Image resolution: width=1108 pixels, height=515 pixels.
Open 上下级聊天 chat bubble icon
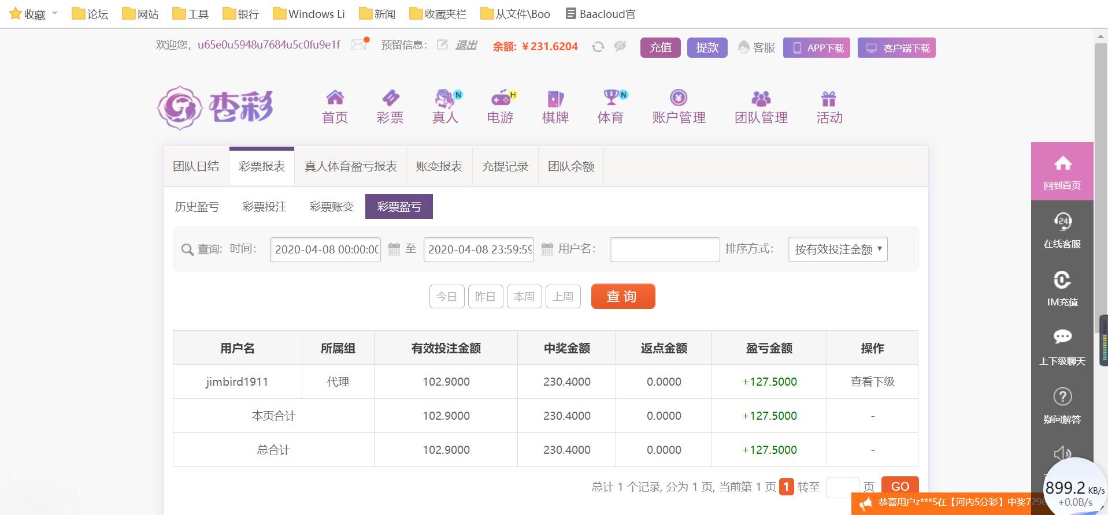click(x=1062, y=337)
